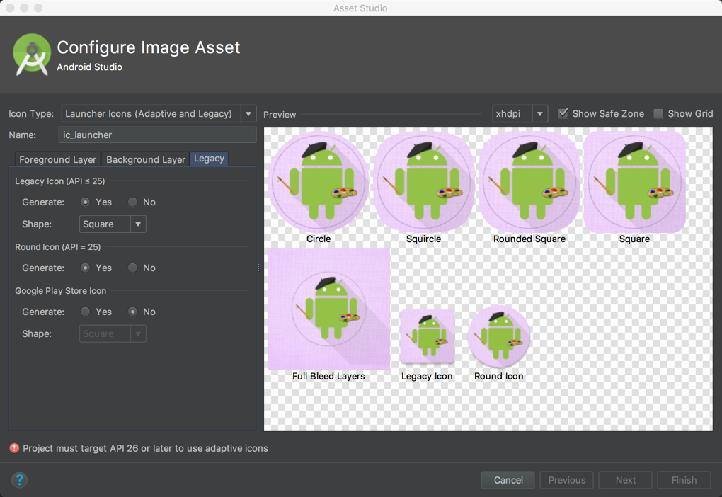Image resolution: width=722 pixels, height=497 pixels.
Task: Choose No for Google Play Store Icon
Action: tap(132, 312)
